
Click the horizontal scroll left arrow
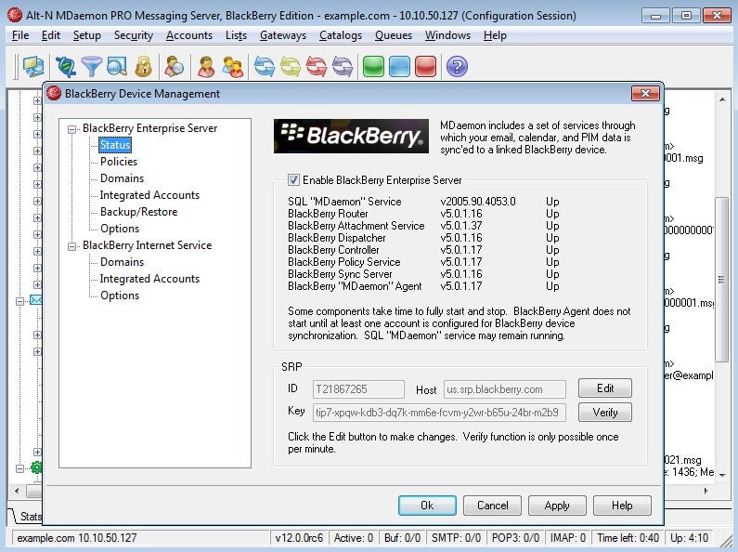point(17,492)
